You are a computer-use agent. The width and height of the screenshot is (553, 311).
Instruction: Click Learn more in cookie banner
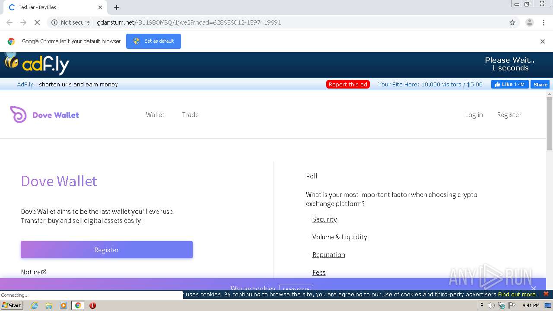(x=296, y=289)
